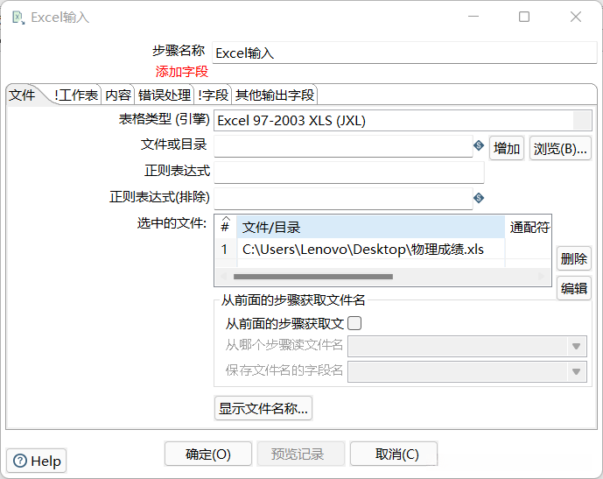The image size is (603, 479).
Task: Close the Excel输入 dialog
Action: tap(576, 17)
